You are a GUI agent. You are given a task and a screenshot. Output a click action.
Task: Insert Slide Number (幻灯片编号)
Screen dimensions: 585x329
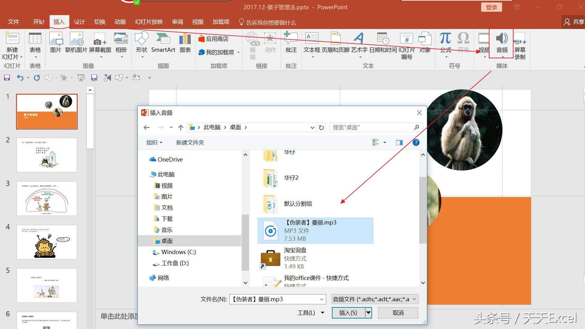click(407, 46)
